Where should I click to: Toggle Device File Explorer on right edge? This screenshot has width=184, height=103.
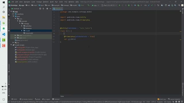183,89
